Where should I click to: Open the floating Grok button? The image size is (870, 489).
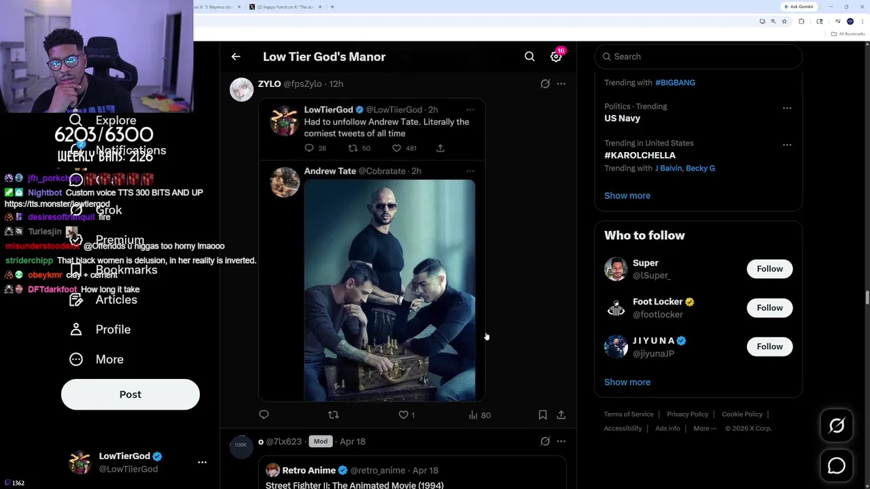pos(837,426)
